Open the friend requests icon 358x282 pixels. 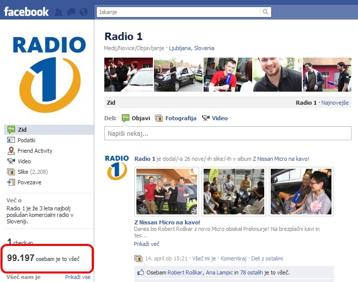(x=59, y=12)
